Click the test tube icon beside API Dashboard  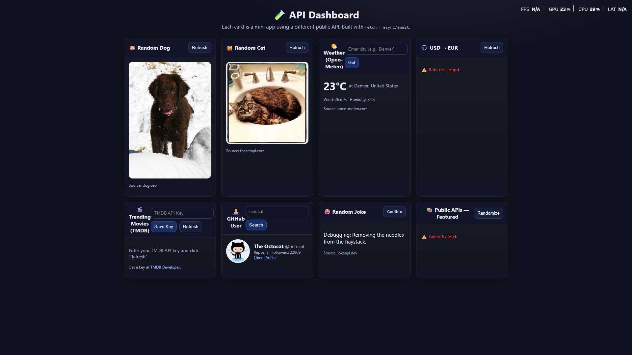pyautogui.click(x=279, y=15)
